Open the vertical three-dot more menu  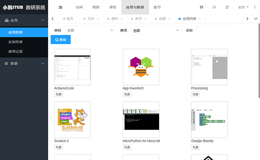coord(255,7)
